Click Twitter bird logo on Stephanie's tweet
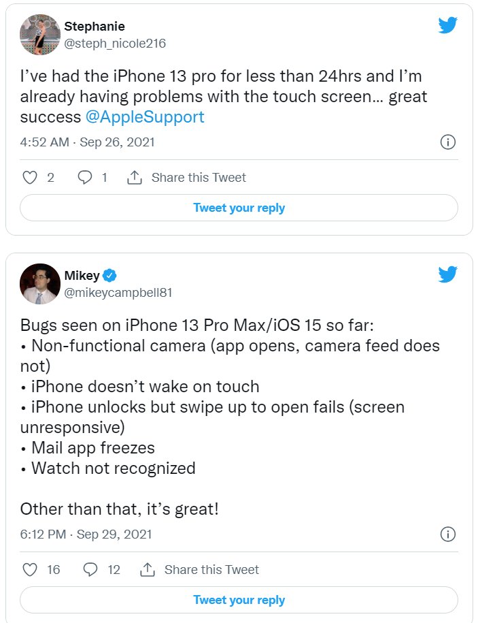 point(447,25)
